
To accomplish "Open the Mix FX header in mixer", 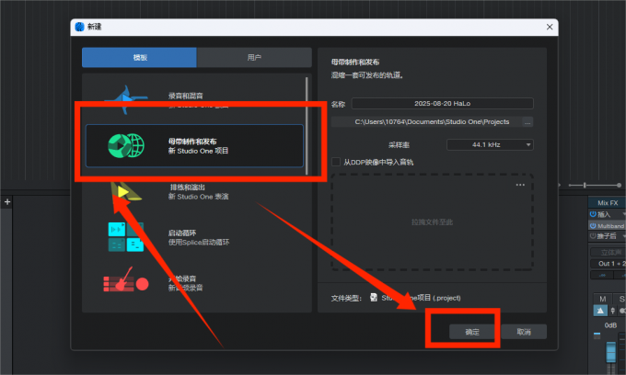I will click(x=608, y=203).
